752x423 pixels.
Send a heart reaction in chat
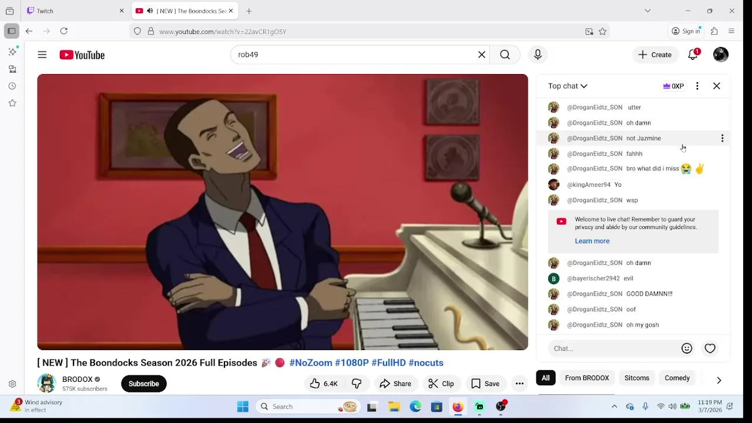coord(710,348)
